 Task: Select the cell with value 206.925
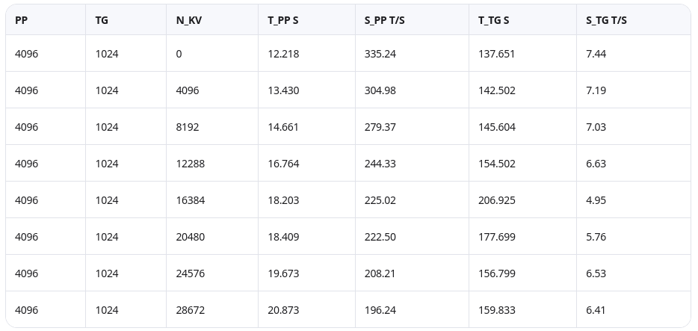497,200
